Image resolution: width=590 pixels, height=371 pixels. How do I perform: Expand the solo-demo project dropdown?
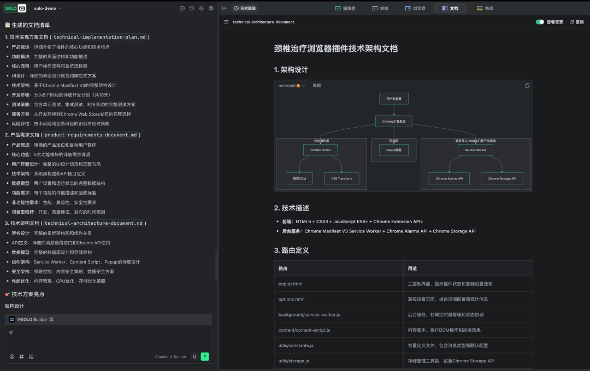pyautogui.click(x=48, y=8)
